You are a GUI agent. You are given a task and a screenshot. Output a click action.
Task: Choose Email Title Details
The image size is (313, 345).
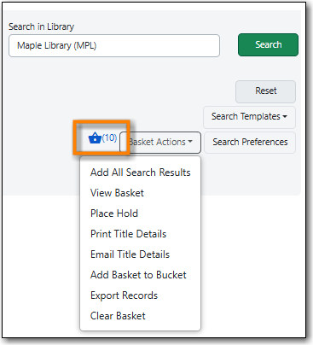(130, 254)
